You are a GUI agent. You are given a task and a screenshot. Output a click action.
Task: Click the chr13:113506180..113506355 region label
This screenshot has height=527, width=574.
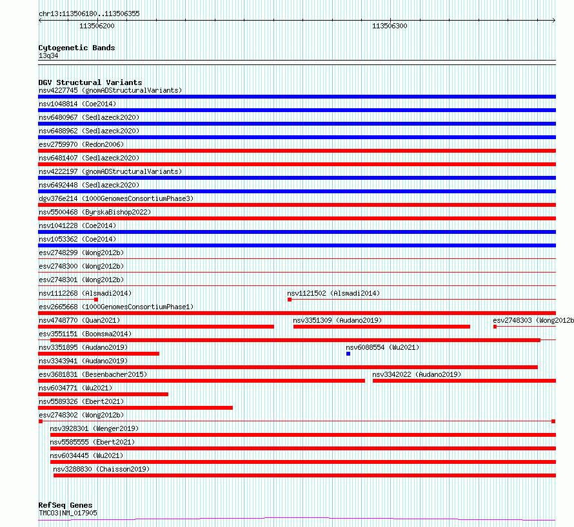click(x=89, y=14)
